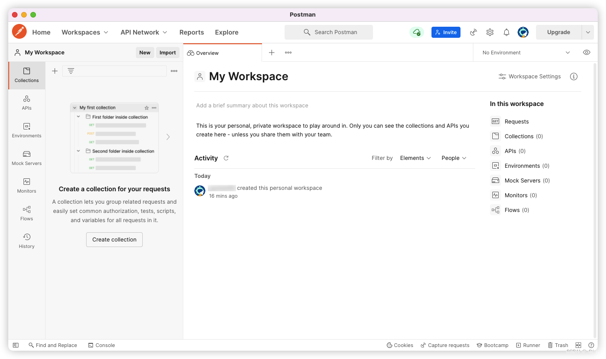
Task: Open Requests in workspace list
Action: click(510, 122)
